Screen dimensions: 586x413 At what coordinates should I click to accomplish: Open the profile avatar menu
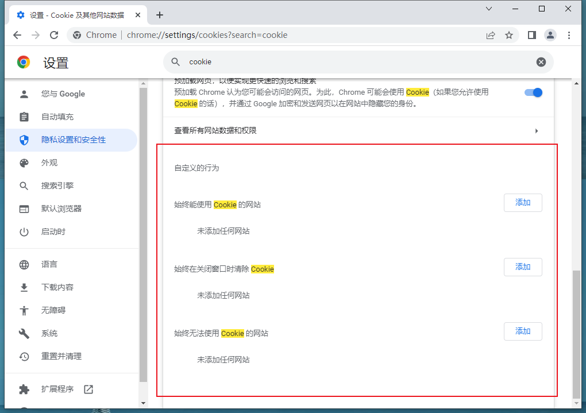550,35
